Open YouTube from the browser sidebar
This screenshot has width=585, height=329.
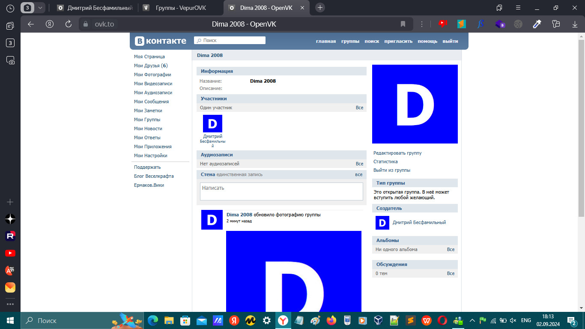point(10,253)
